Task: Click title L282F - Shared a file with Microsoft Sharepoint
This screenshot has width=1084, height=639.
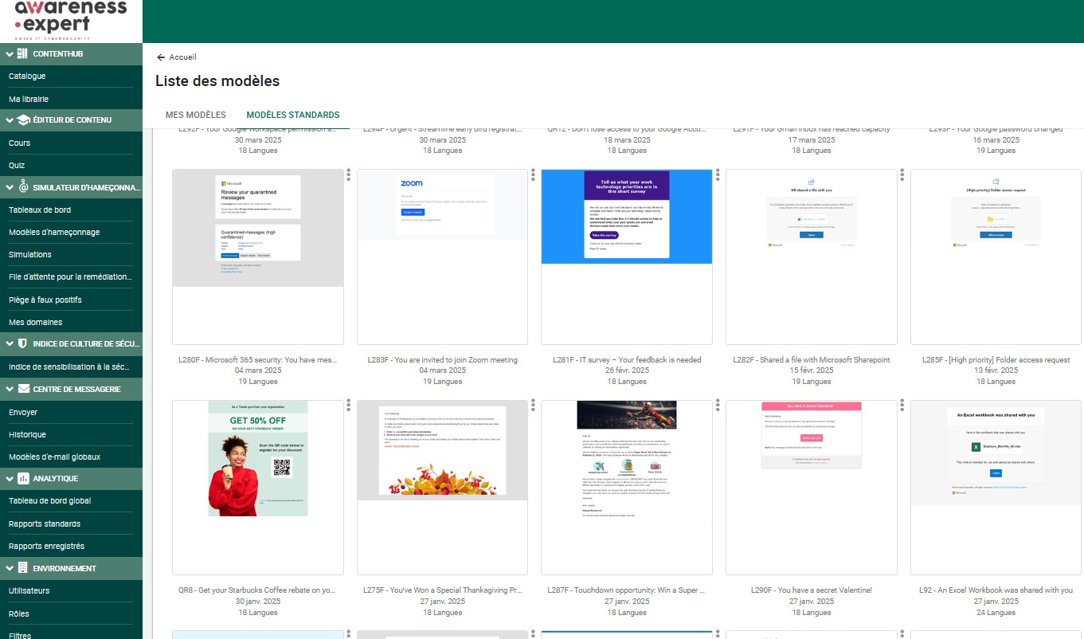Action: click(x=812, y=360)
